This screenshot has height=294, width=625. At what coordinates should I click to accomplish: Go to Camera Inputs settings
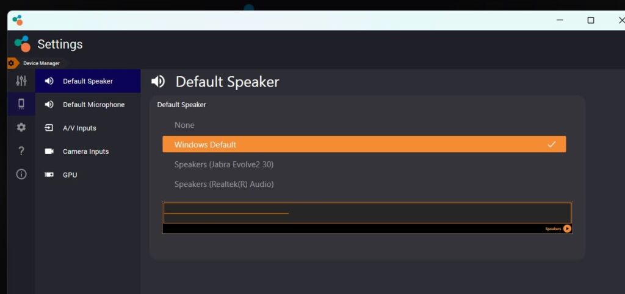coord(85,152)
